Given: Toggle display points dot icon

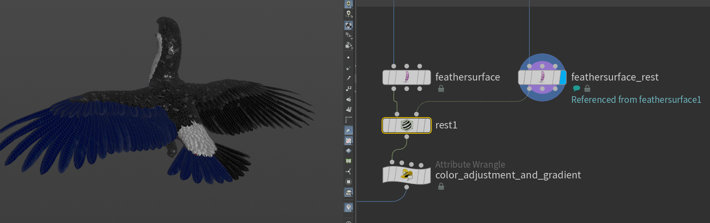Looking at the screenshot, I should click(348, 58).
